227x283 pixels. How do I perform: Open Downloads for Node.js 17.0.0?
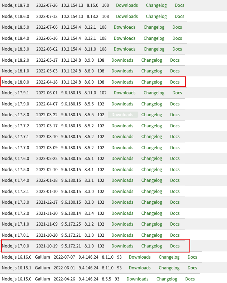(122, 246)
